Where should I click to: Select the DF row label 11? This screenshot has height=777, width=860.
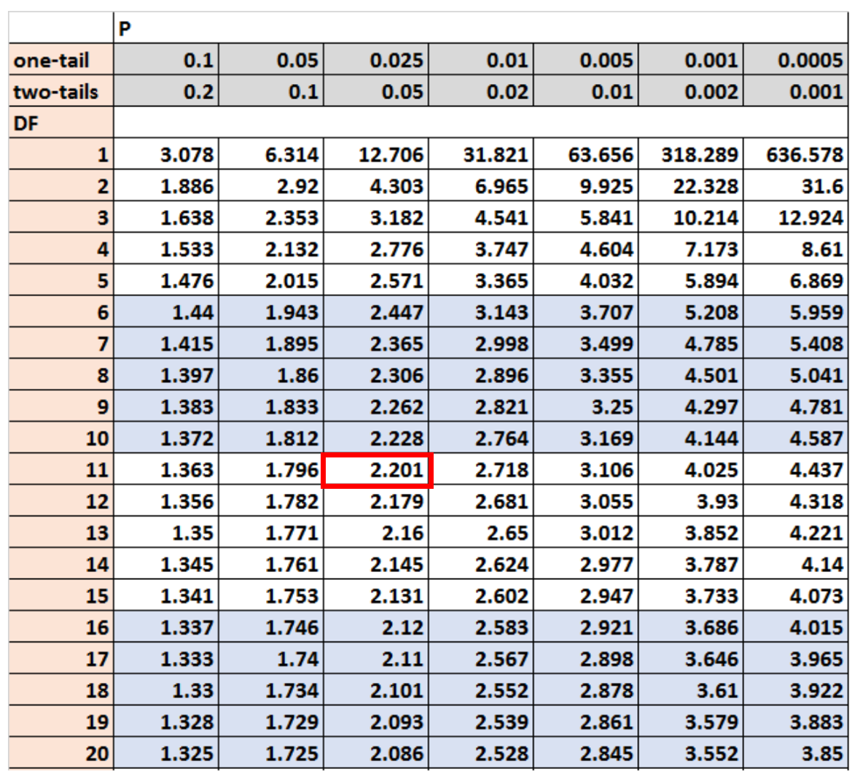(61, 470)
